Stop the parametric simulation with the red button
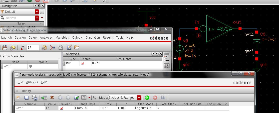 (155, 98)
